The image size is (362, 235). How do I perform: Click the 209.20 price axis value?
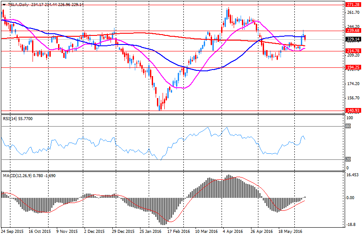pyautogui.click(x=353, y=55)
